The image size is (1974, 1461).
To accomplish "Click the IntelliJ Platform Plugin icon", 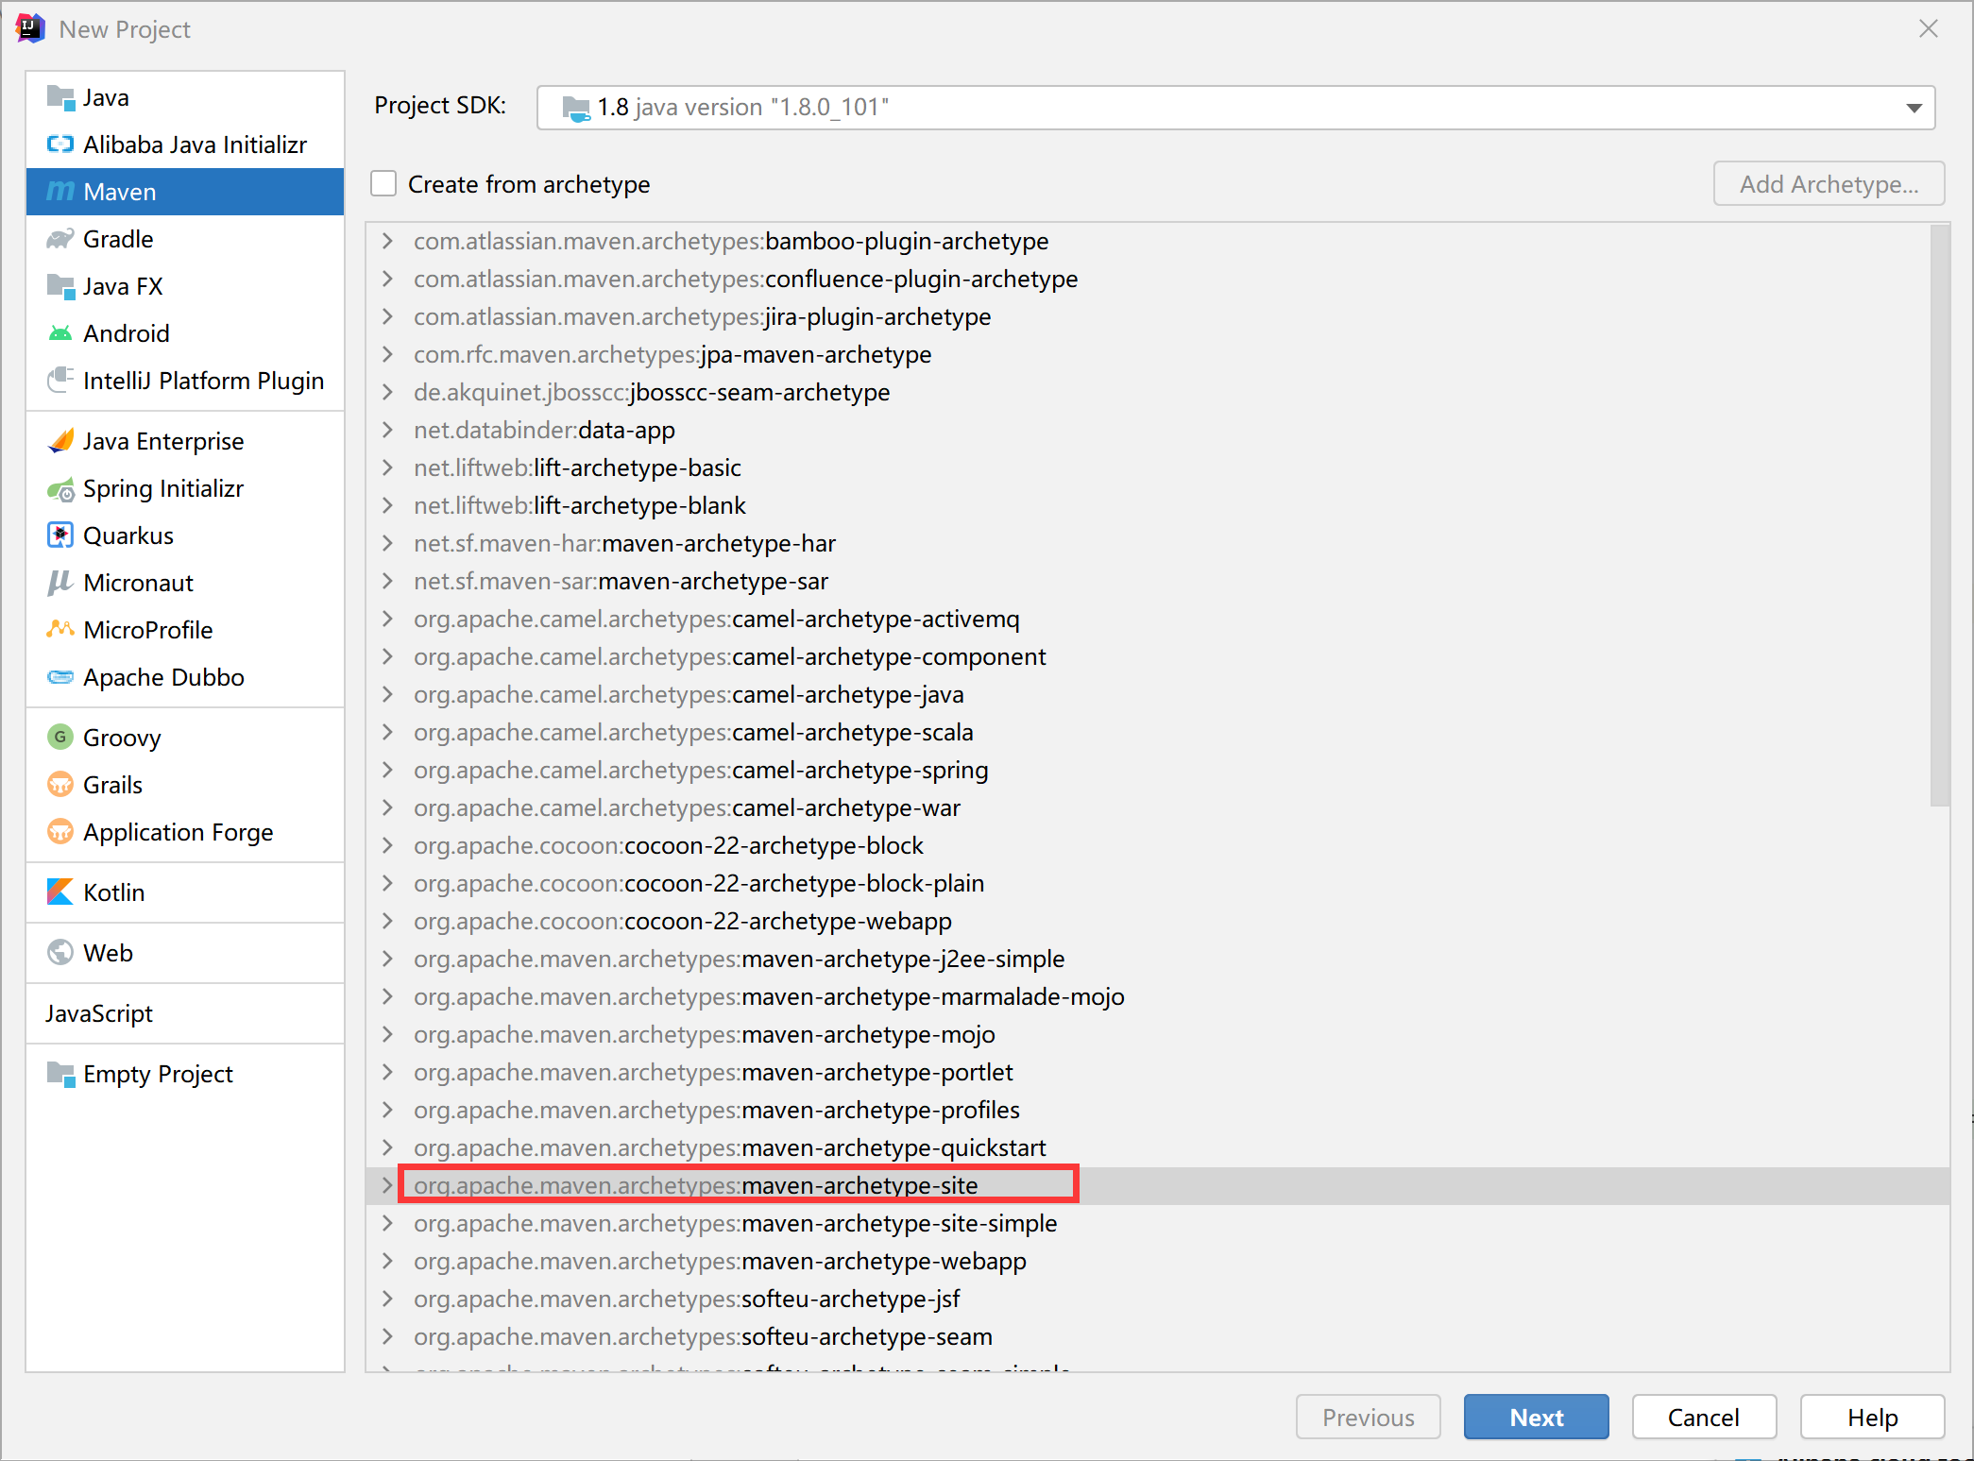I will pos(60,381).
